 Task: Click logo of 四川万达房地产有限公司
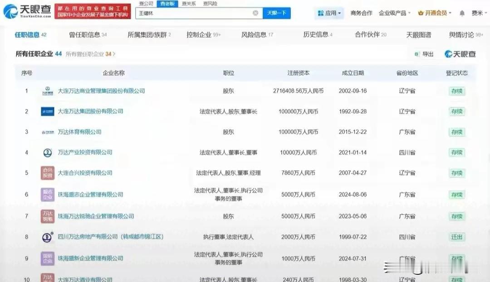click(48, 237)
